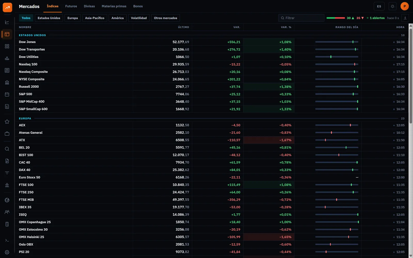Open the funnel screener sidebar icon

[x=7, y=173]
